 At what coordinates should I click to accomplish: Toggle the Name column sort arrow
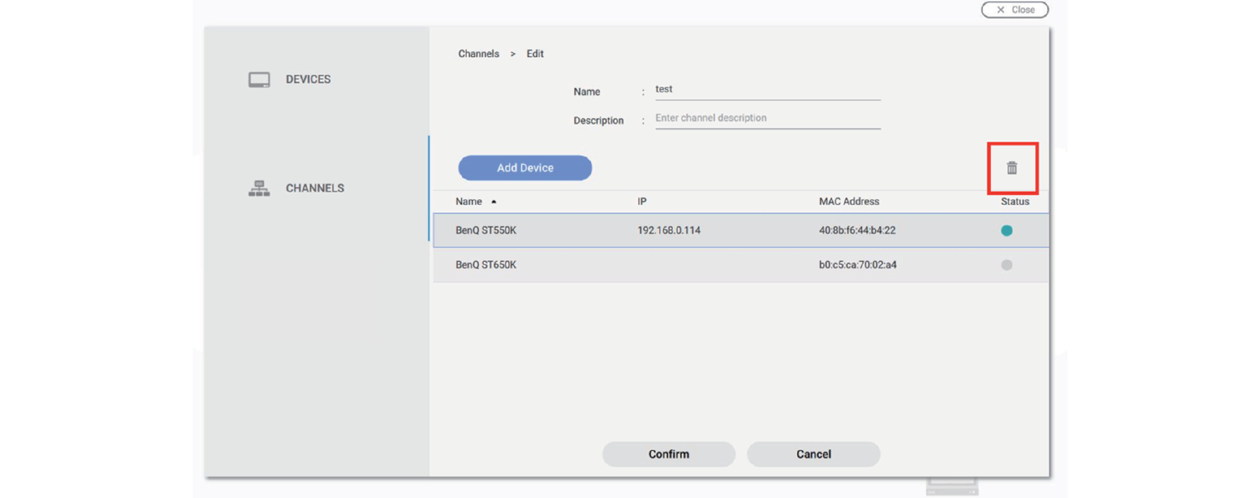pos(494,201)
